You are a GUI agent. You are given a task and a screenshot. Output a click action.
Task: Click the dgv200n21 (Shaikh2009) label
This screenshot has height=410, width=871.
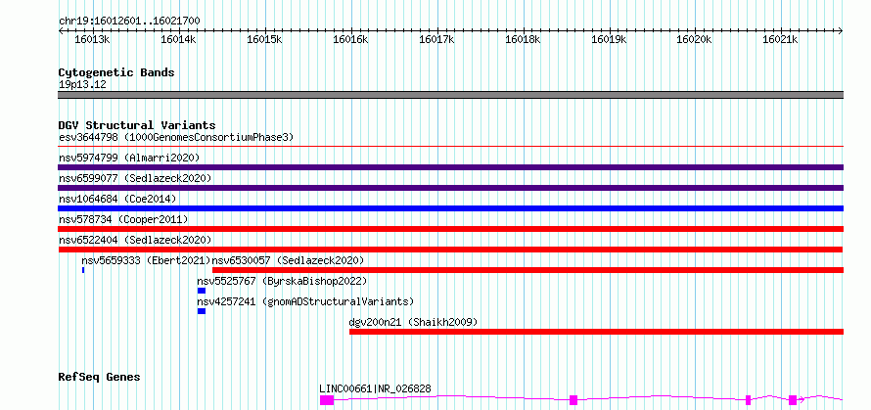(413, 322)
